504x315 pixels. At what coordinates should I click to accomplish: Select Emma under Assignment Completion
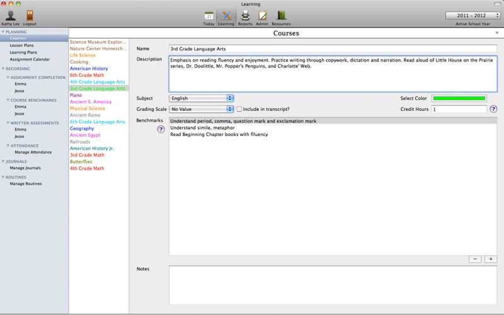pos(20,84)
